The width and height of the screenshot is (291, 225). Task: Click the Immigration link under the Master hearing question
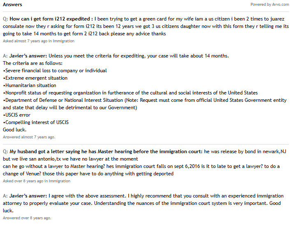[60, 181]
